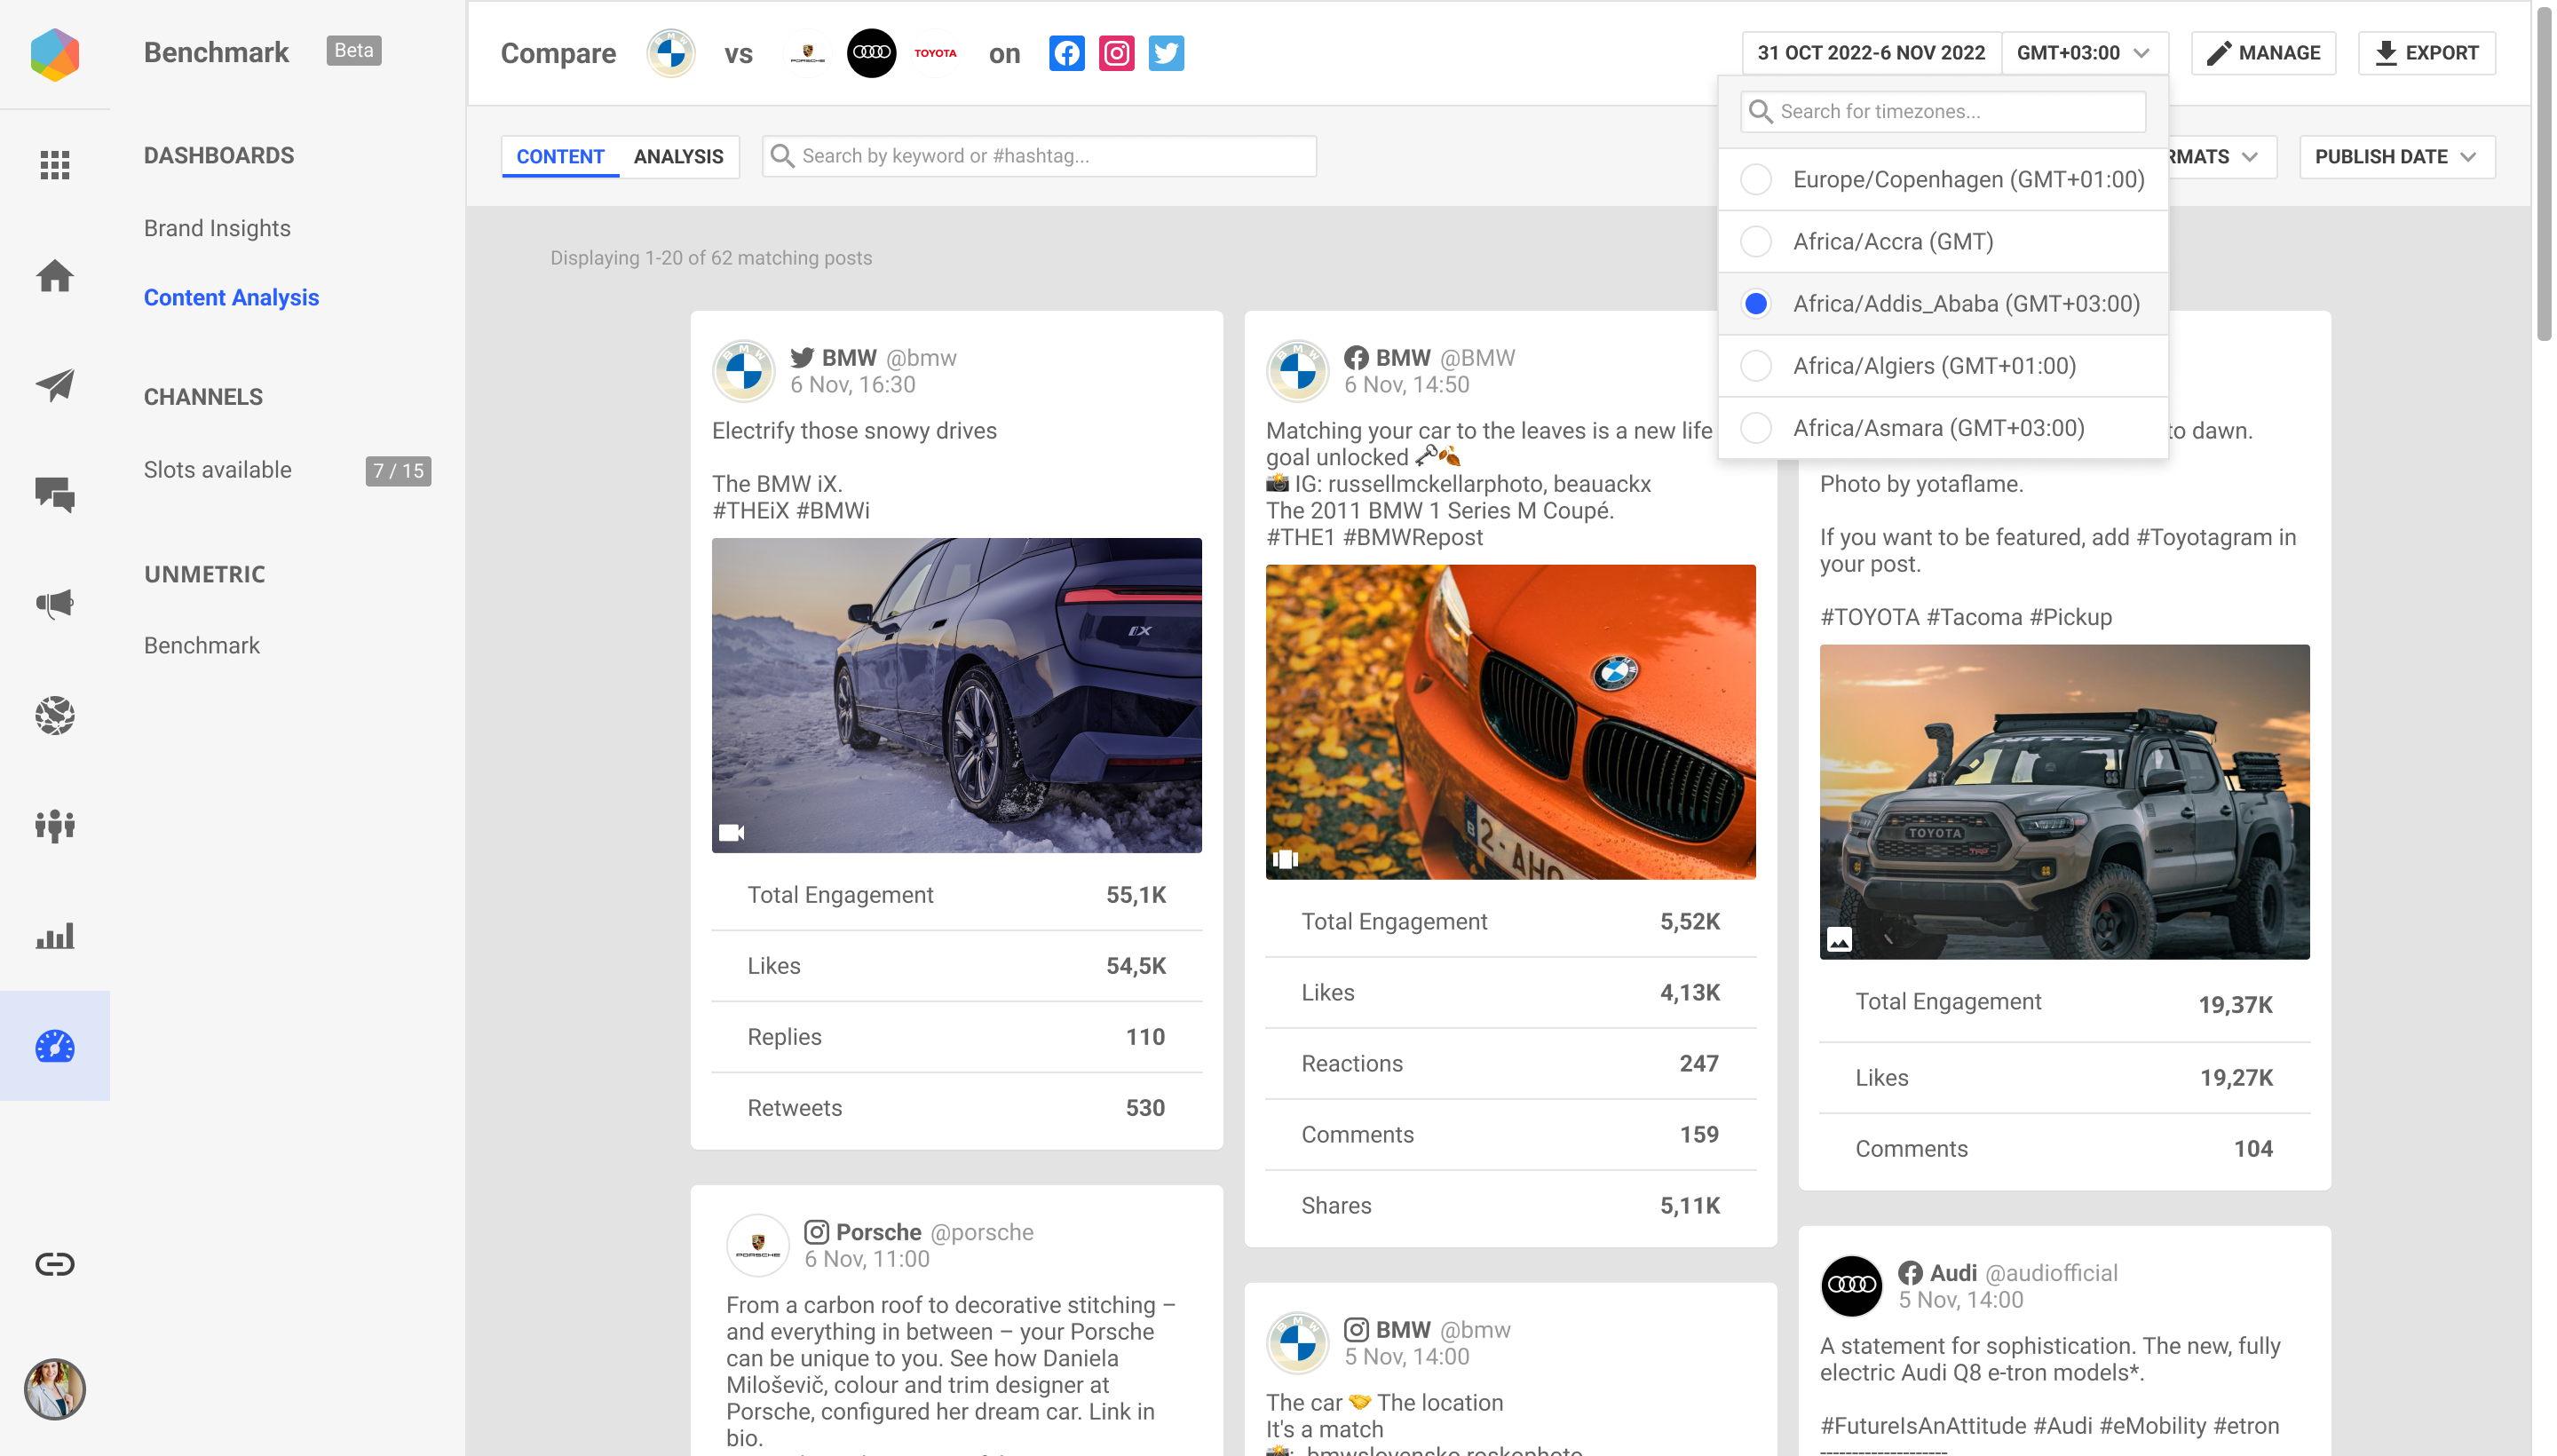This screenshot has width=2557, height=1456.
Task: Click the Search for timezones field
Action: [x=1943, y=112]
